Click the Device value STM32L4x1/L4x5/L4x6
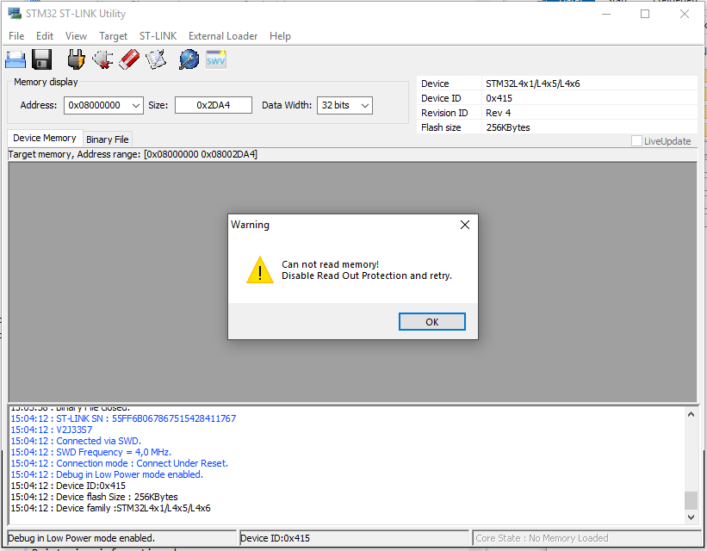Screen dimensions: 707x551 pyautogui.click(x=532, y=84)
